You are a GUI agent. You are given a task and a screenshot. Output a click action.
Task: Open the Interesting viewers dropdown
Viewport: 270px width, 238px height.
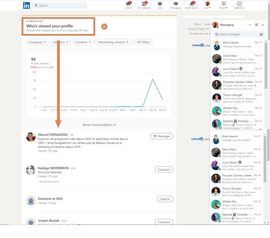(113, 42)
